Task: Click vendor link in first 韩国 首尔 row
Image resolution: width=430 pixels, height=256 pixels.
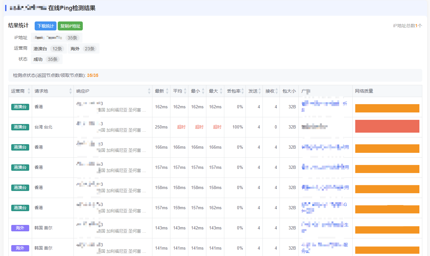Action: pyautogui.click(x=325, y=228)
